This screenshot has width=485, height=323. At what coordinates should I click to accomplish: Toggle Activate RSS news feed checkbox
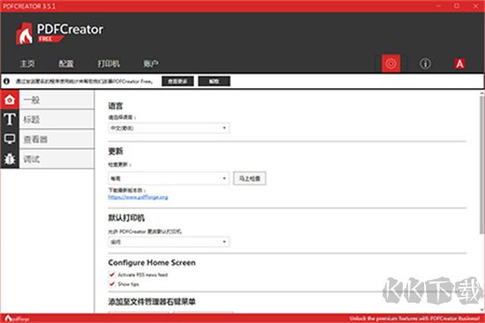112,274
